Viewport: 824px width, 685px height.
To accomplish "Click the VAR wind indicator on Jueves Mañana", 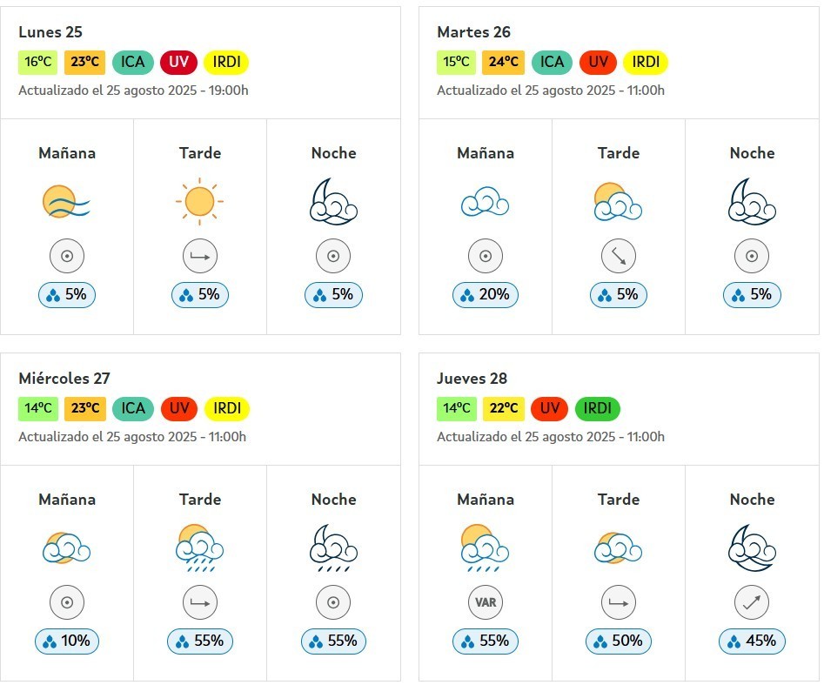I will 486,602.
